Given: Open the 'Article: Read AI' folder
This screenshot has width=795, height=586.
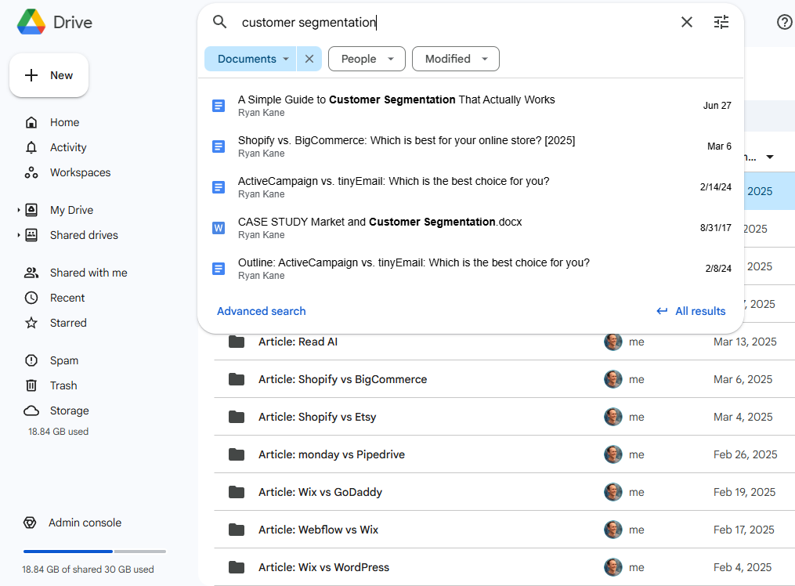Looking at the screenshot, I should tap(298, 342).
